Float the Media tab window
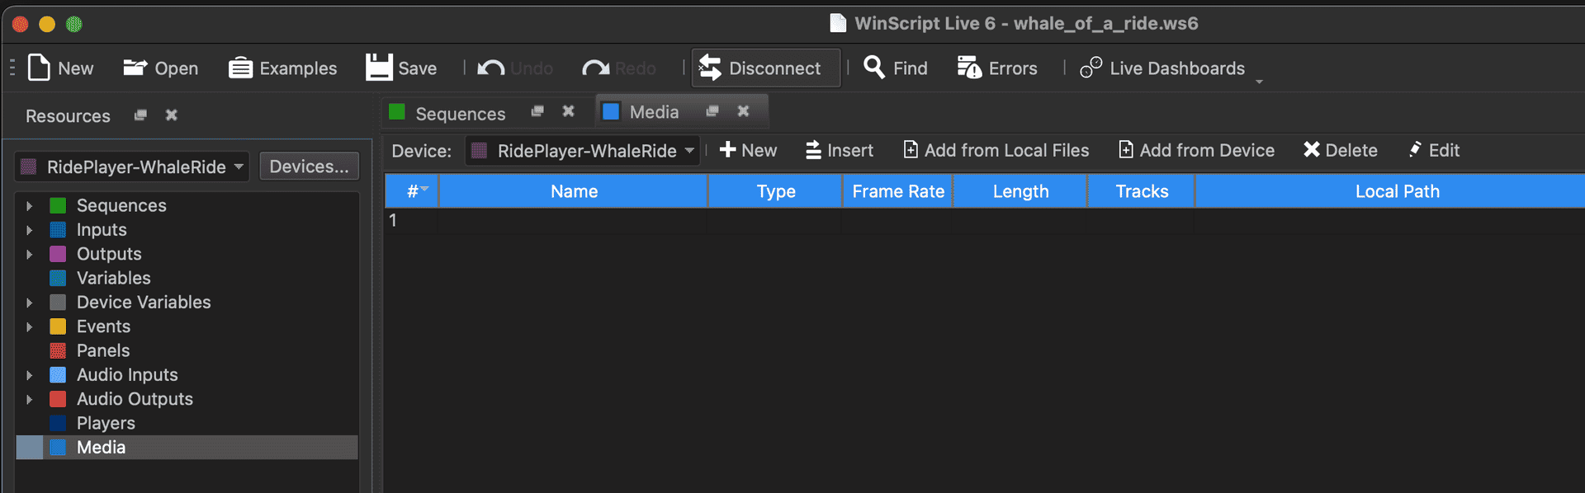The width and height of the screenshot is (1585, 493). coord(712,111)
